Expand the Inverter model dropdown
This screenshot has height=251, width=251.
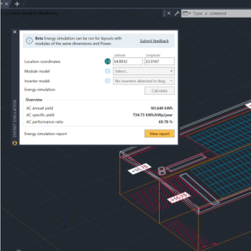[143, 81]
